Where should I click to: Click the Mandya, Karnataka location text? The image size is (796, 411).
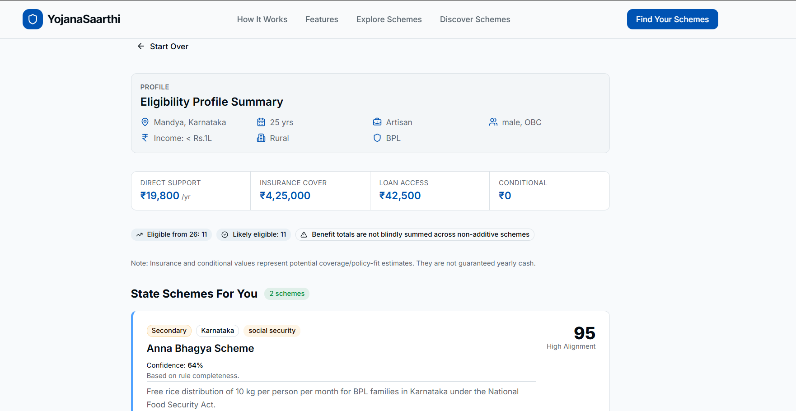[190, 122]
